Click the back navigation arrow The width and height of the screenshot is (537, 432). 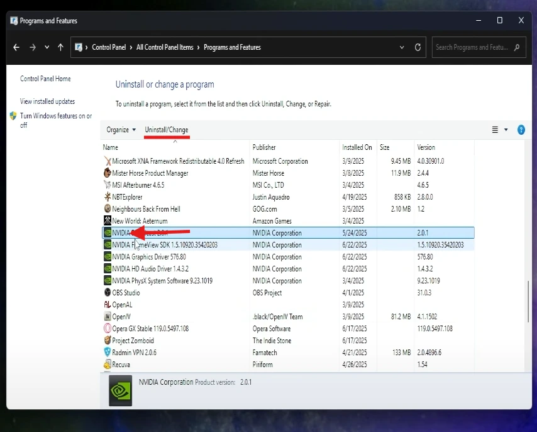(x=16, y=47)
